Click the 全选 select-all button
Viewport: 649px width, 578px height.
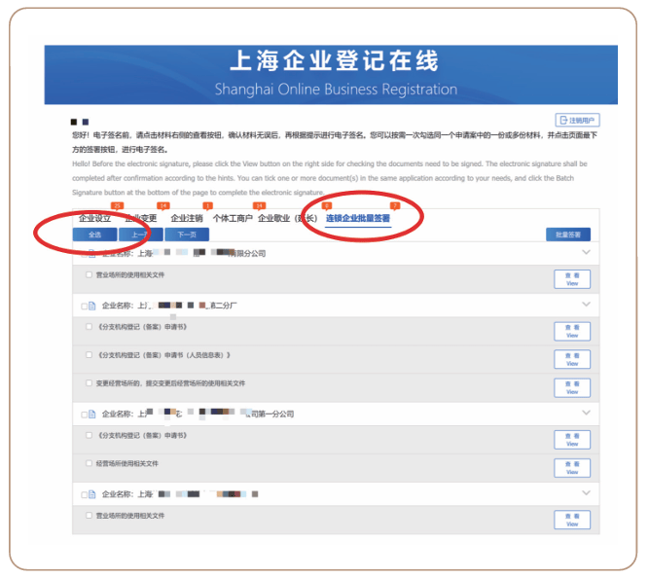94,235
